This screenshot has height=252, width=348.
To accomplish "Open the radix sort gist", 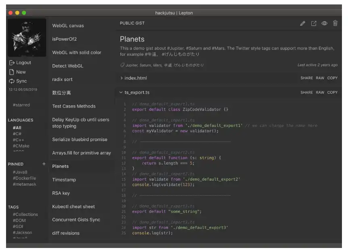I will [x=62, y=79].
